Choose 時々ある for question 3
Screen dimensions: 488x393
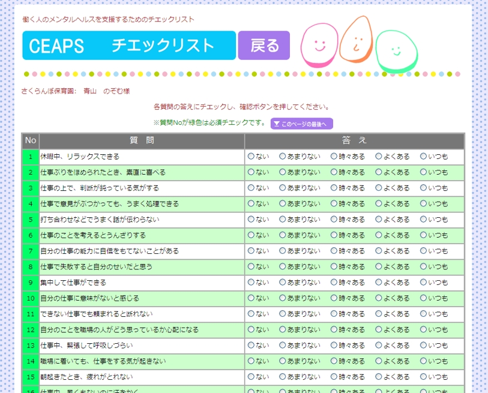pyautogui.click(x=334, y=188)
